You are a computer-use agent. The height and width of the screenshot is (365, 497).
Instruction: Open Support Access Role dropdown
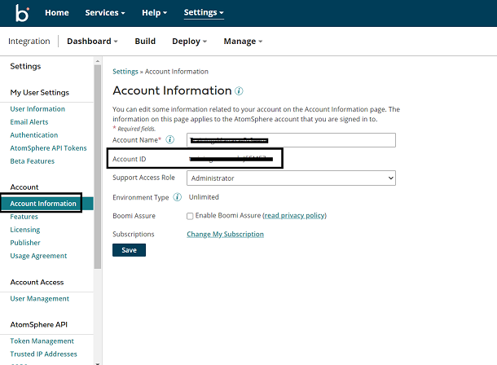(291, 178)
